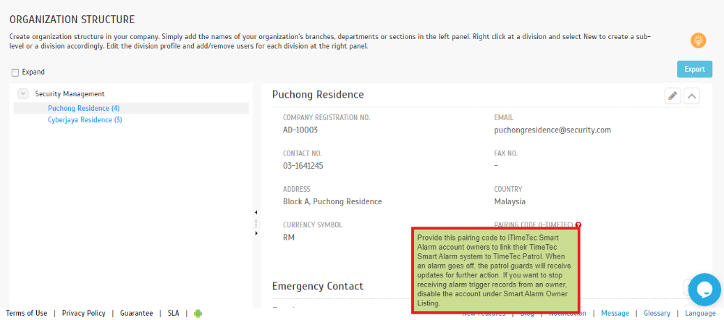The height and width of the screenshot is (320, 724).
Task: Collapse the Security Management tree node
Action: (x=22, y=93)
